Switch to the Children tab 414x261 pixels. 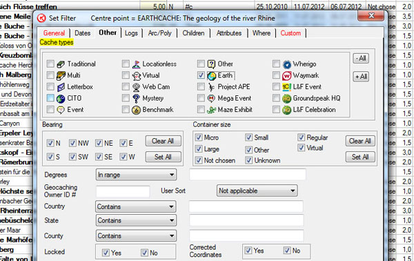click(193, 33)
